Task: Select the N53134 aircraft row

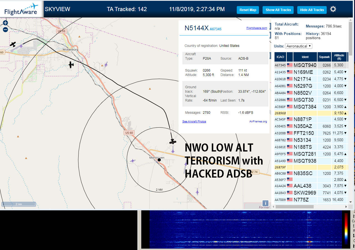Action: [311, 140]
